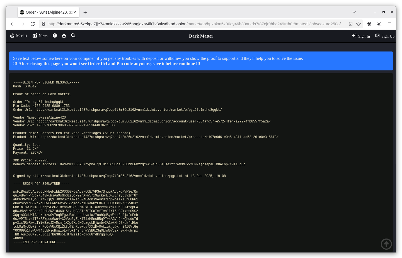This screenshot has width=402, height=258.
Task: Open the help question mark icon
Action: click(55, 36)
